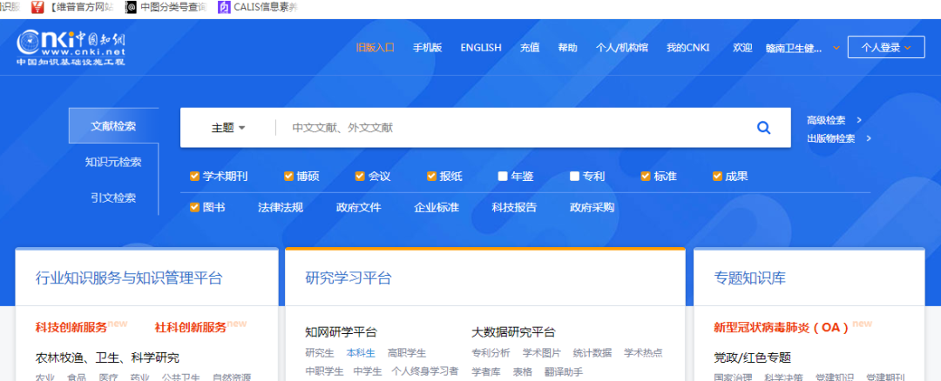The width and height of the screenshot is (941, 381).
Task: Toggle the 图书 checkbox
Action: coord(194,207)
